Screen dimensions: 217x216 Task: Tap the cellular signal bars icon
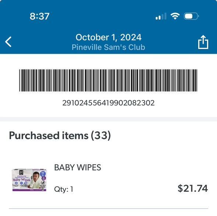pyautogui.click(x=161, y=16)
